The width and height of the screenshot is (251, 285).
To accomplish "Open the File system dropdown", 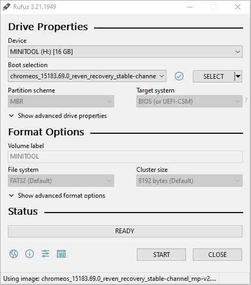I will tap(61, 181).
